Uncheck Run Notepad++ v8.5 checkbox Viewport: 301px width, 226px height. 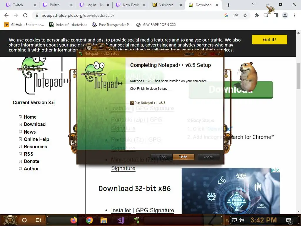click(x=132, y=103)
